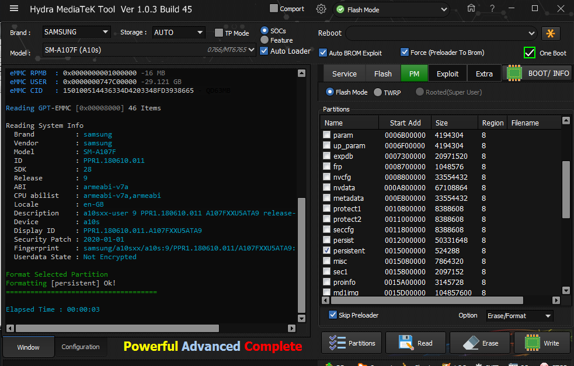Viewport: 574px width, 366px height.
Task: Toggle Skip Preloader checkbox
Action: pyautogui.click(x=332, y=315)
